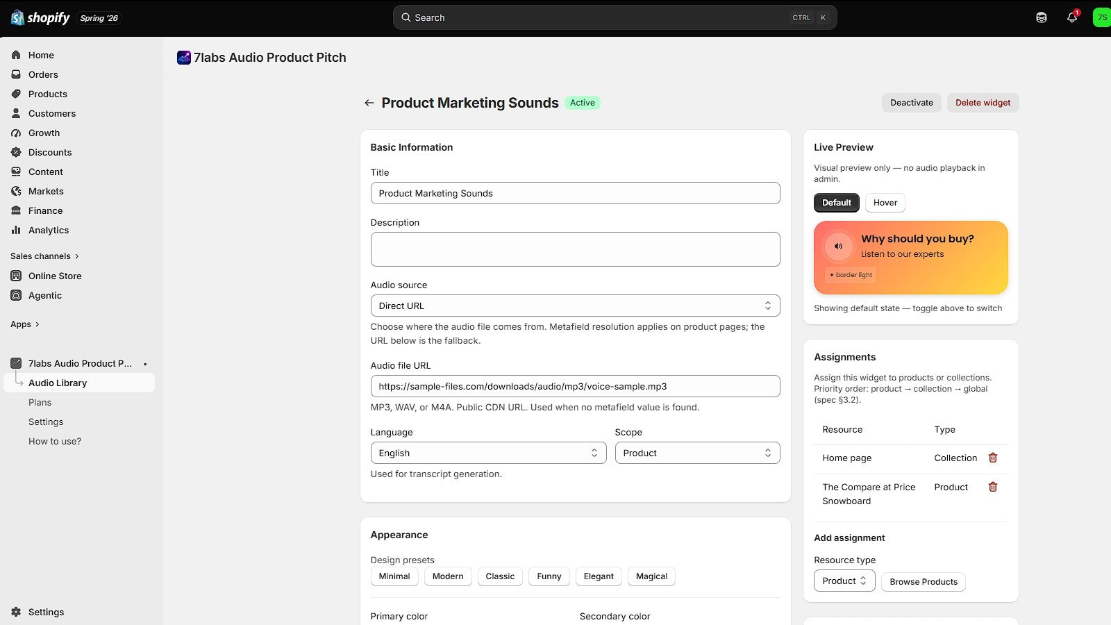
Task: Go to Analytics in sidebar
Action: (49, 230)
